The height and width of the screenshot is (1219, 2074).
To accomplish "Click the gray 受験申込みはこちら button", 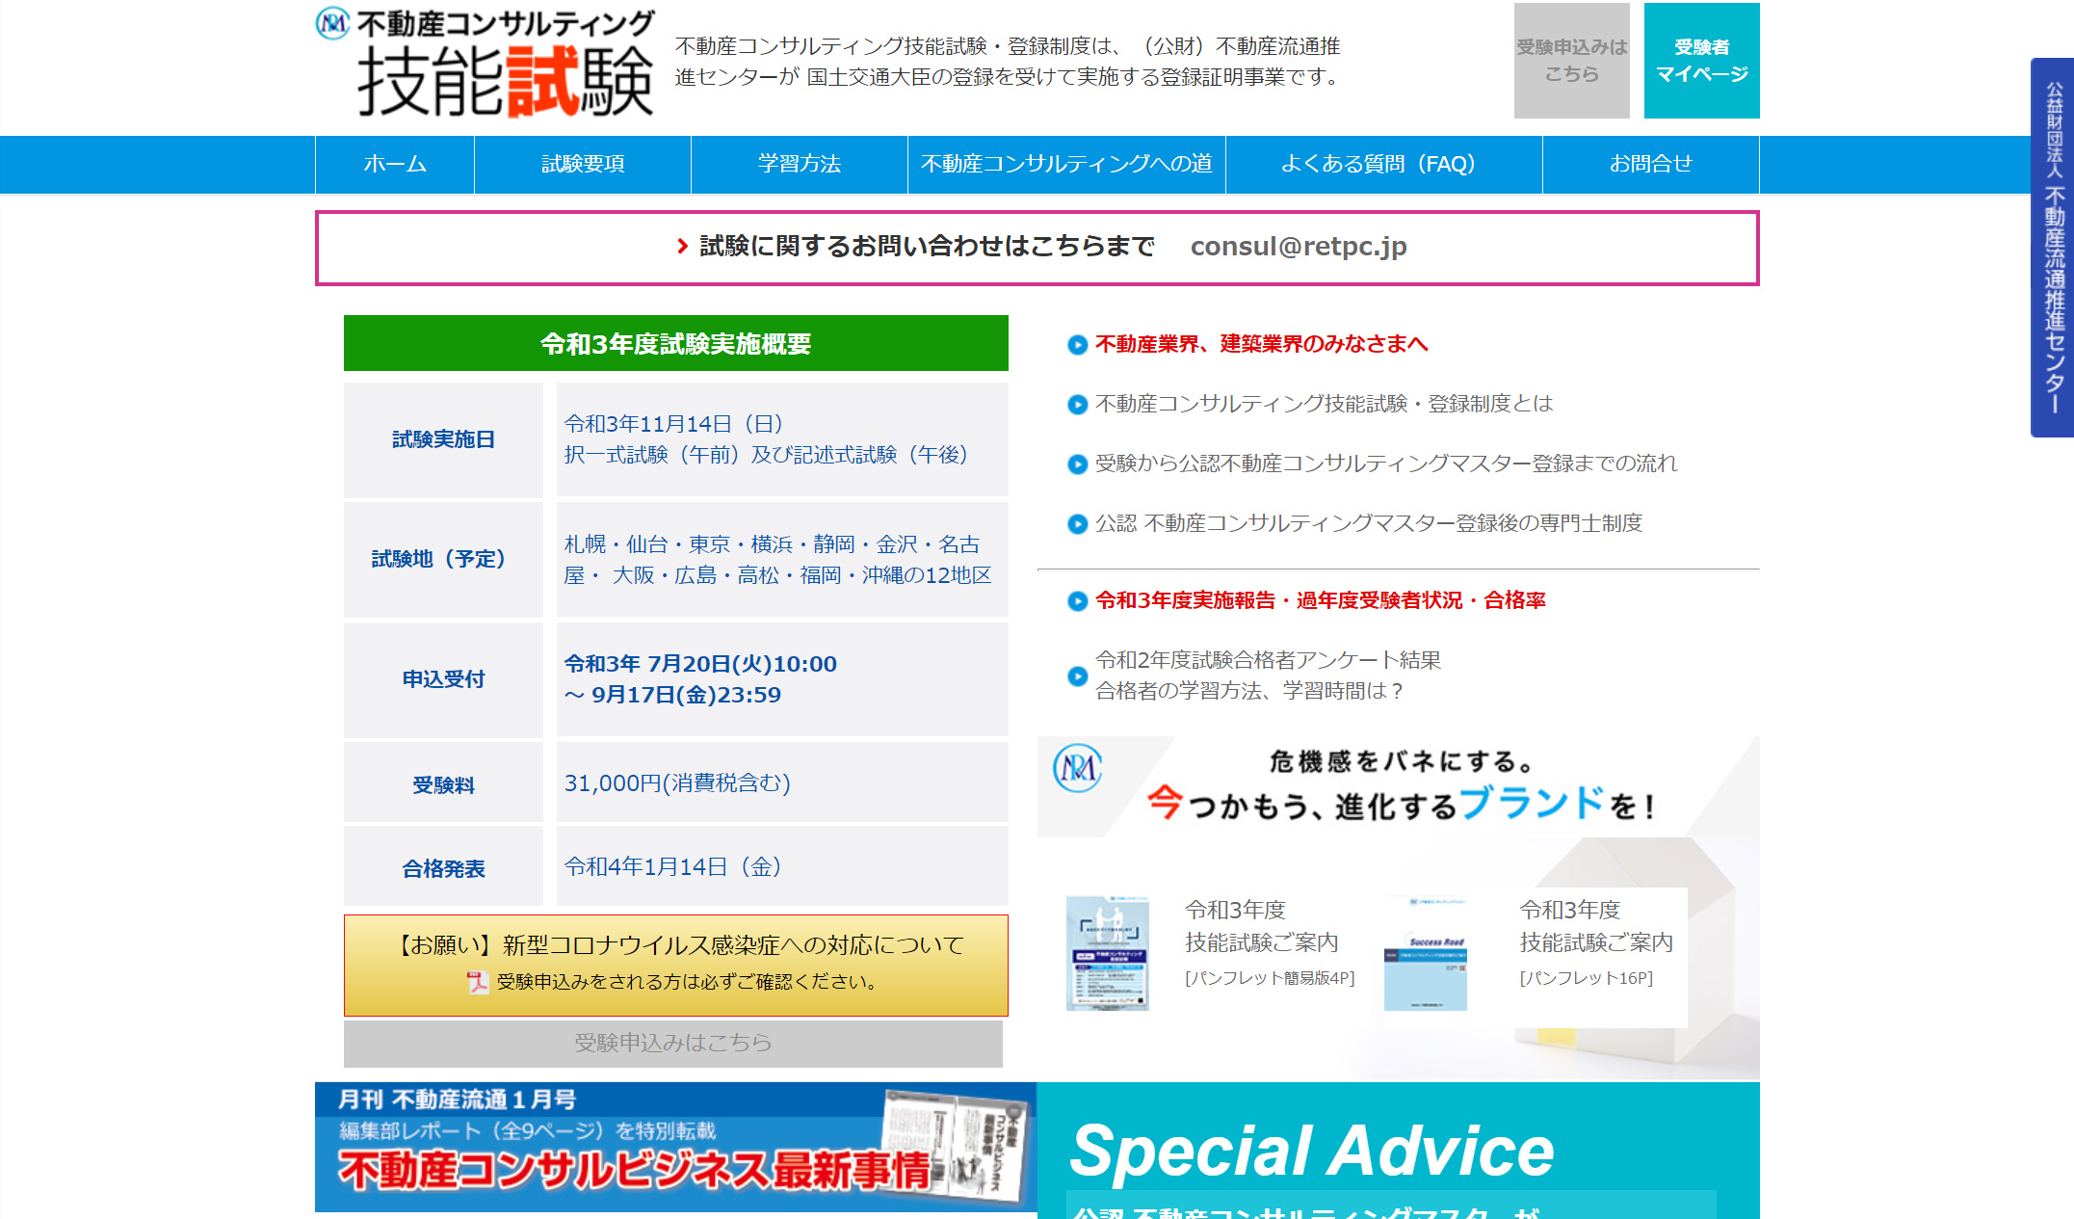I will click(x=1571, y=60).
